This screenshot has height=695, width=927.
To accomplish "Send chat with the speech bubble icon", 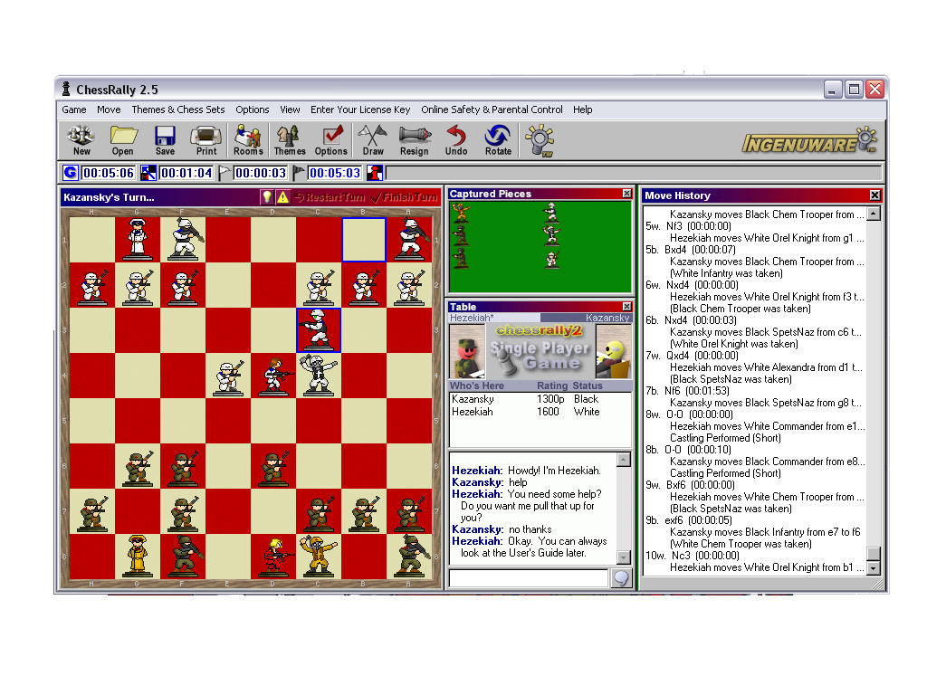I will pos(621,578).
